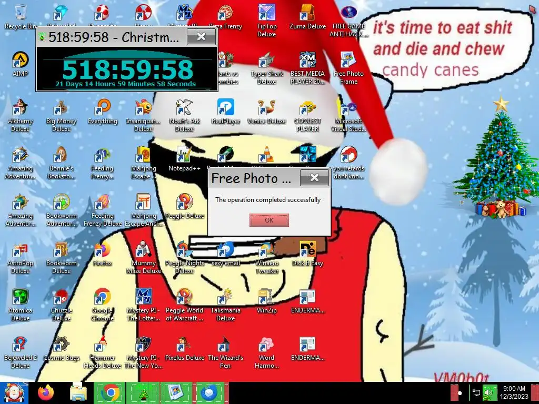Select the Pixelus Deluxe desktop icon
This screenshot has width=539, height=404.
coord(185,349)
